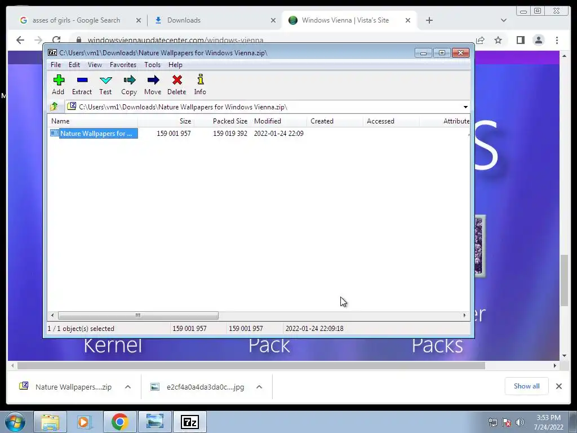
Task: Close the Google Search tab
Action: pyautogui.click(x=139, y=21)
